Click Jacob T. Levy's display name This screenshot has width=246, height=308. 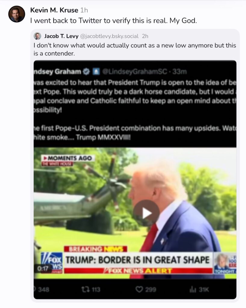(x=61, y=36)
